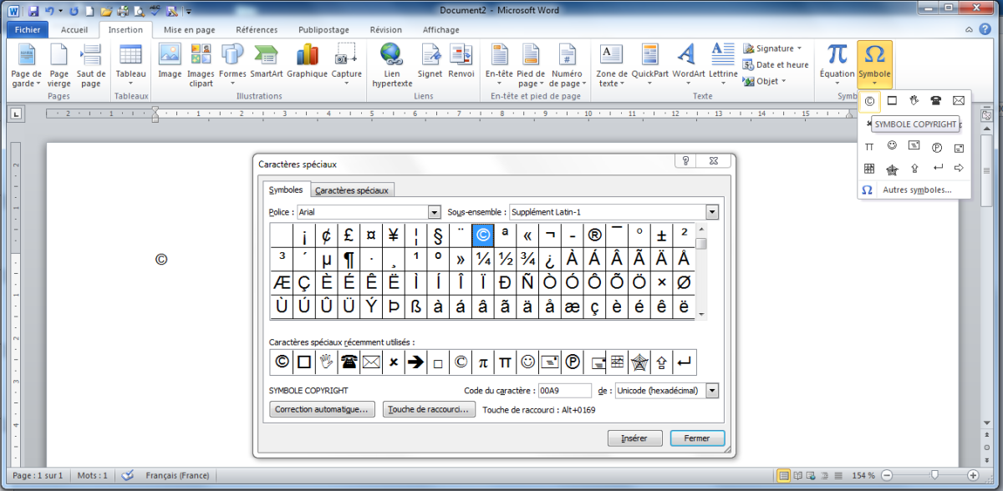
Task: Open the Références tab
Action: 257,30
